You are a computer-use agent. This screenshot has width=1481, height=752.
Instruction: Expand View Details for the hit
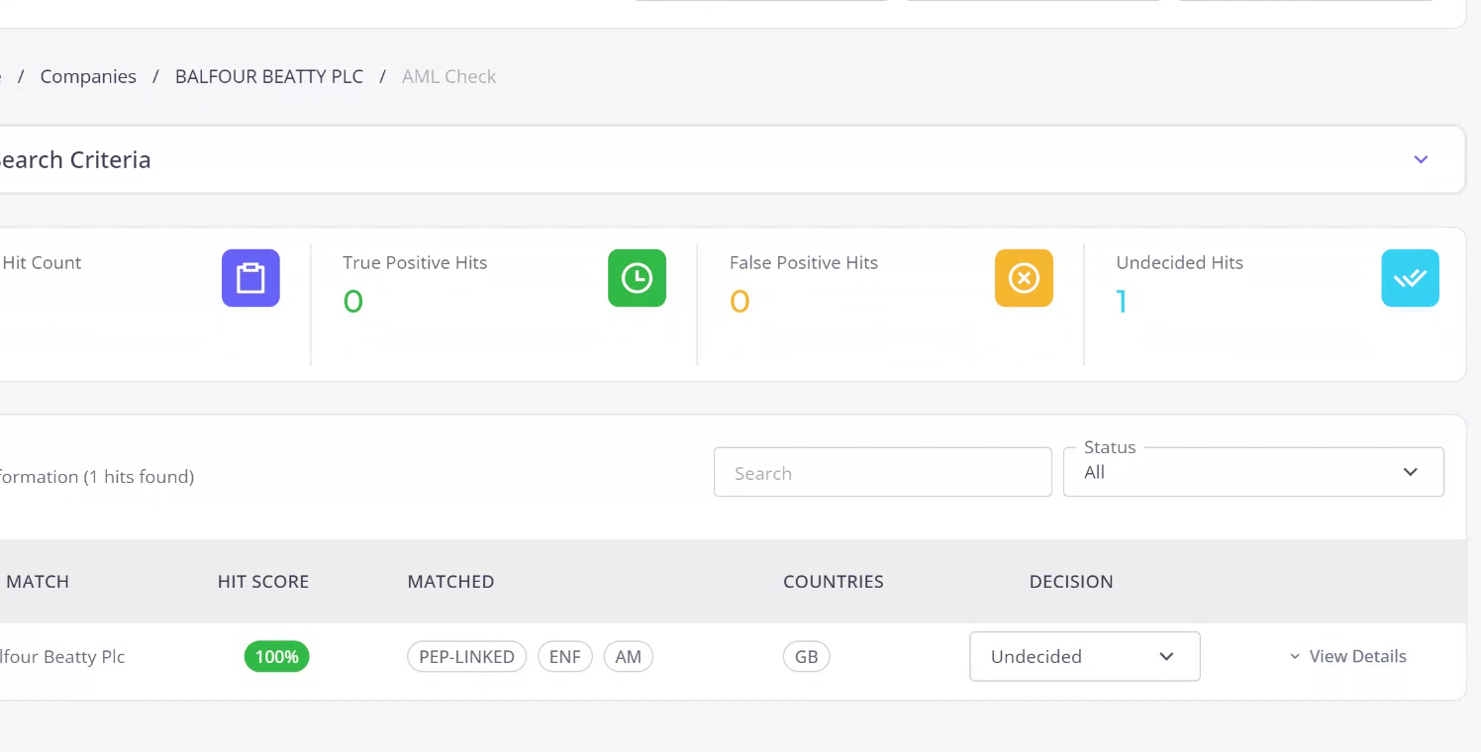coord(1347,656)
